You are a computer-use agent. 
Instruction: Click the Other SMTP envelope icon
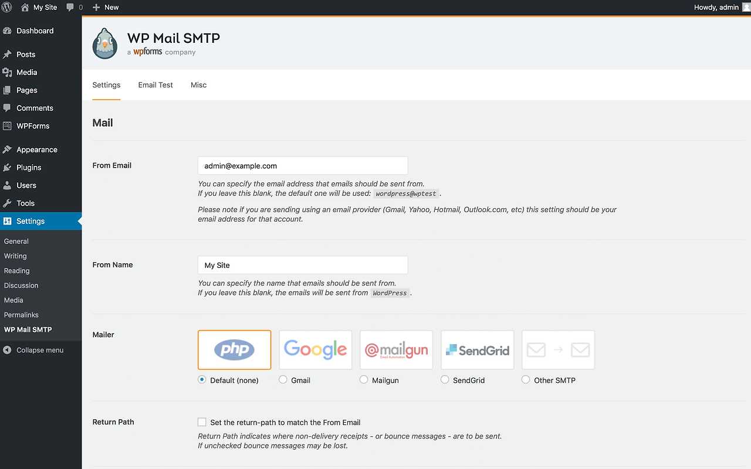[558, 349]
